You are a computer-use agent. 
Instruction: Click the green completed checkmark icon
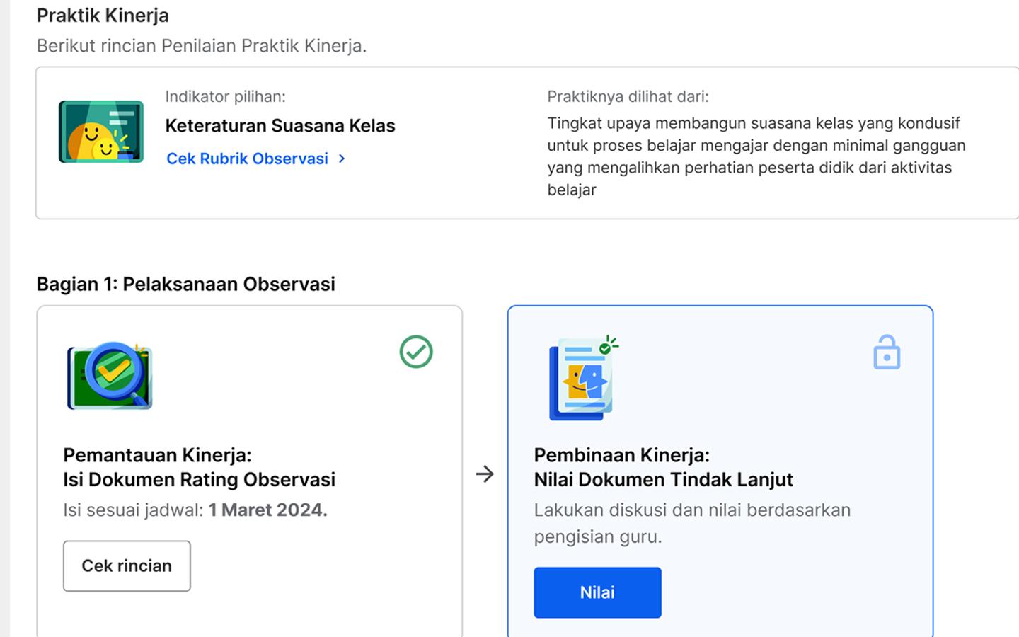coord(415,352)
